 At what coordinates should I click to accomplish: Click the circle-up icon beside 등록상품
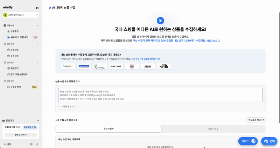8,56
